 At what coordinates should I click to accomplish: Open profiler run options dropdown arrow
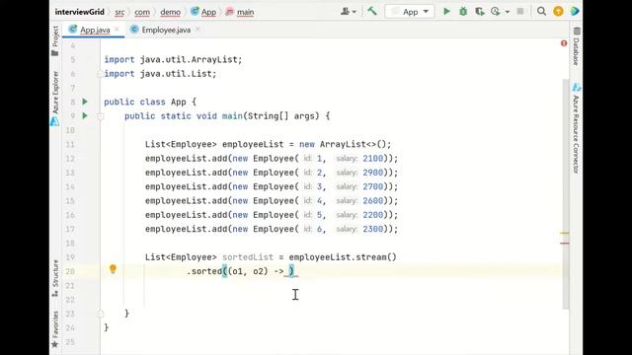(507, 12)
